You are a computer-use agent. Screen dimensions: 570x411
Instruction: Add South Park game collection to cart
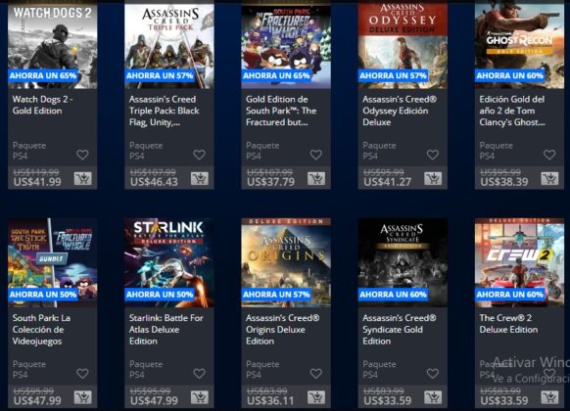(83, 397)
